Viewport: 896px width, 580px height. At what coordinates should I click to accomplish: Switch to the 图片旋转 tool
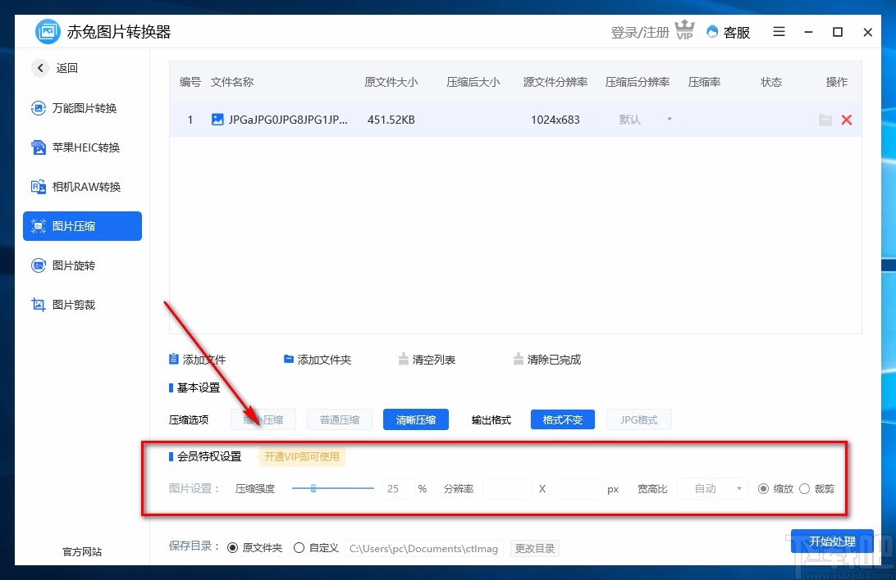click(80, 265)
